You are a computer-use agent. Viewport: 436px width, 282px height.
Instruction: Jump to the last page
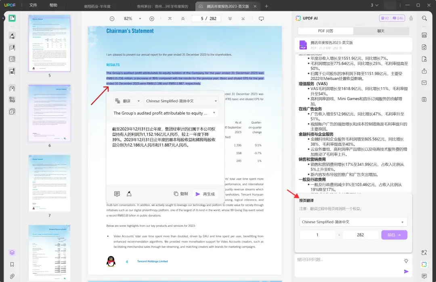tap(243, 19)
